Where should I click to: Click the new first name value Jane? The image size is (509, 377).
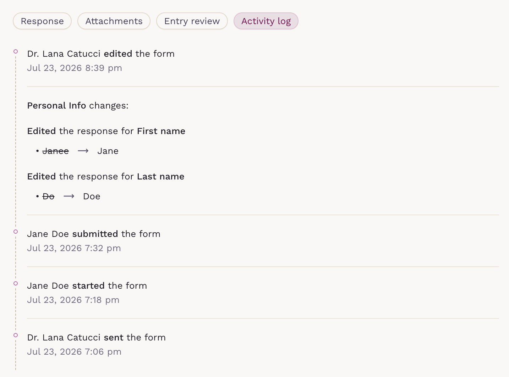click(x=108, y=151)
